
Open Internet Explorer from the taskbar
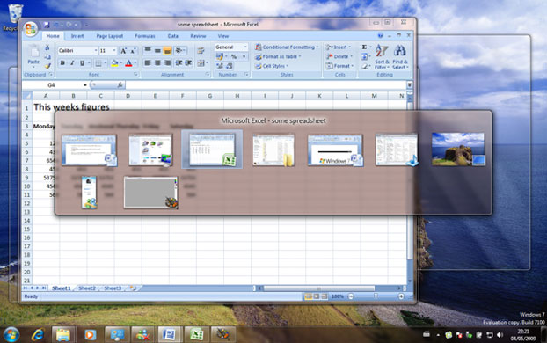37,335
